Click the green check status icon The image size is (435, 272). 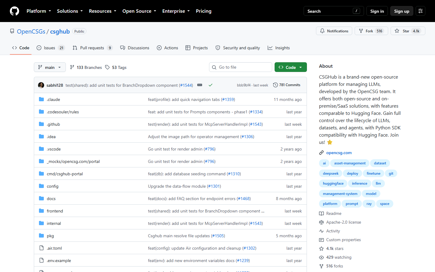211,85
